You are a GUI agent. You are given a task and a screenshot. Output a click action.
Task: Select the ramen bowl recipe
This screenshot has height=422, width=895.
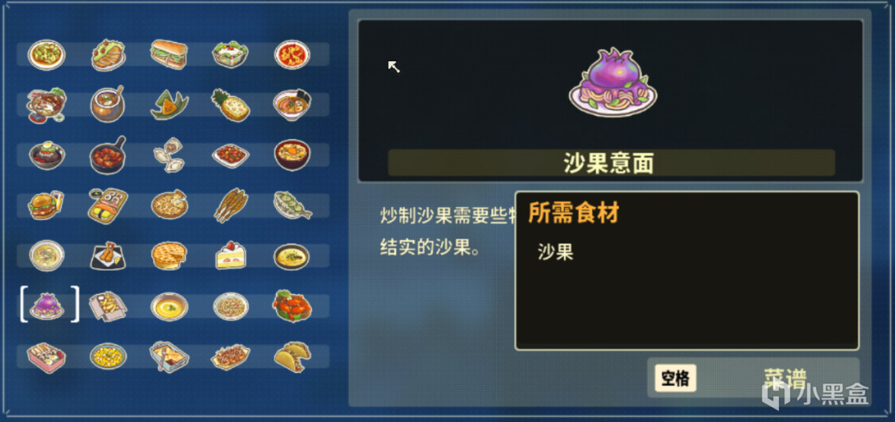[292, 104]
